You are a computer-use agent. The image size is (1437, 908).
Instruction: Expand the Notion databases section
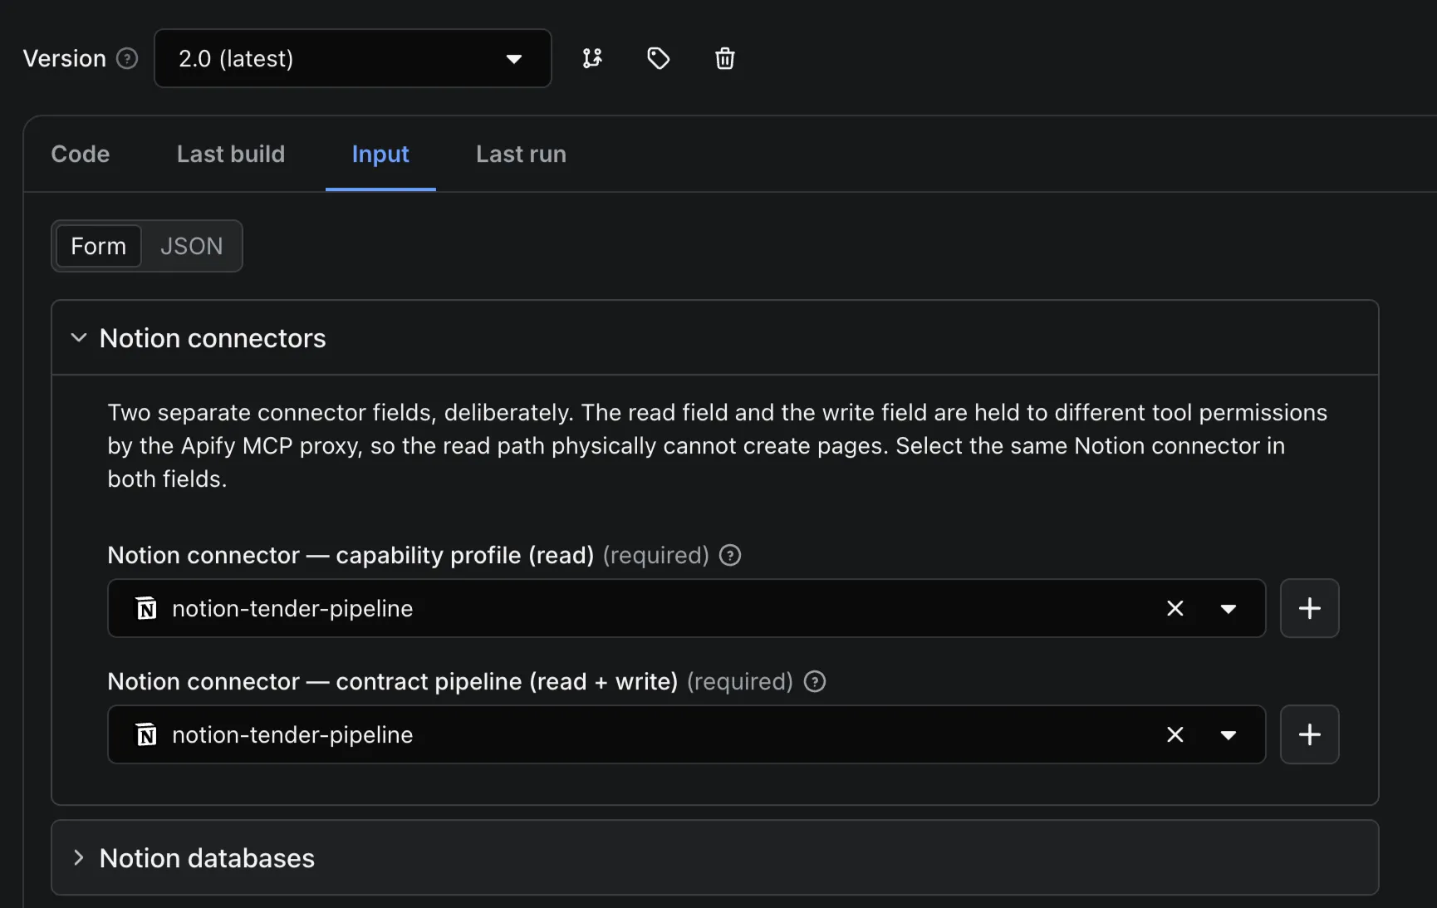click(79, 857)
